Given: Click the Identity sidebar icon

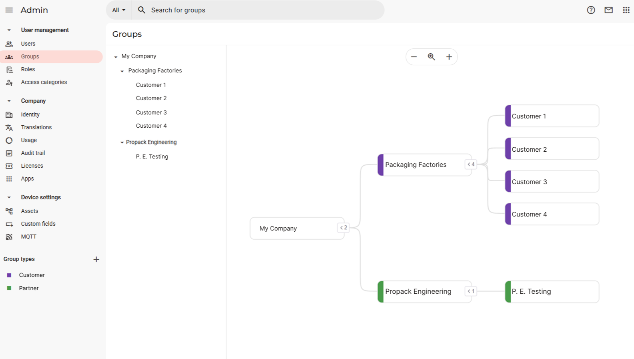Looking at the screenshot, I should [9, 114].
